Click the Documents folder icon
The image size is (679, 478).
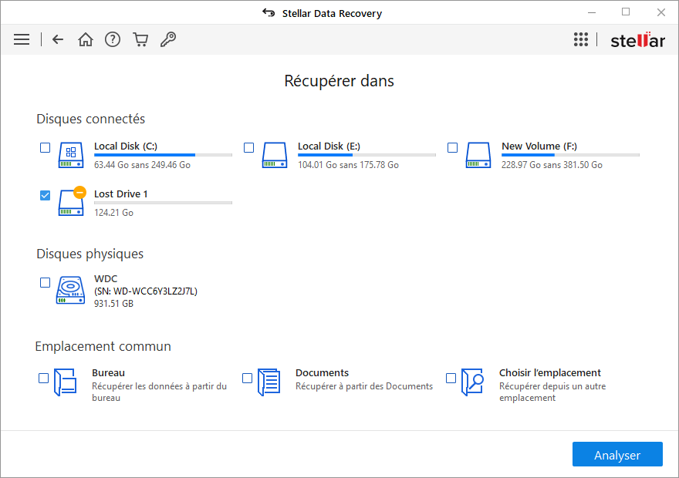click(x=269, y=382)
